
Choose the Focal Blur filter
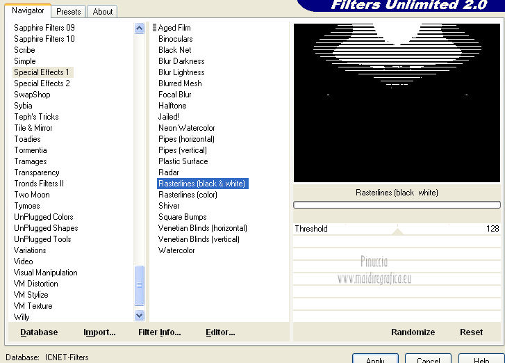175,95
